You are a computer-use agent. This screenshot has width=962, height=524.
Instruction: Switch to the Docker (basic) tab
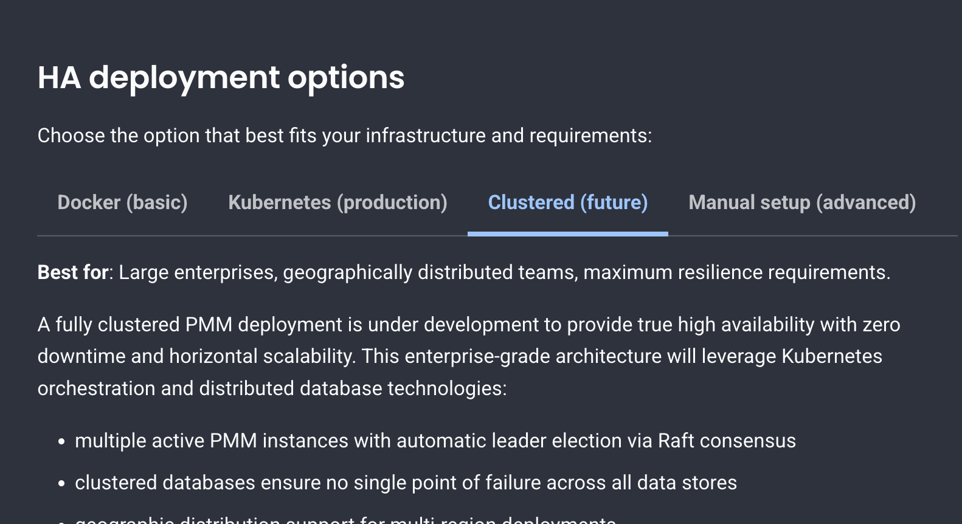click(122, 202)
